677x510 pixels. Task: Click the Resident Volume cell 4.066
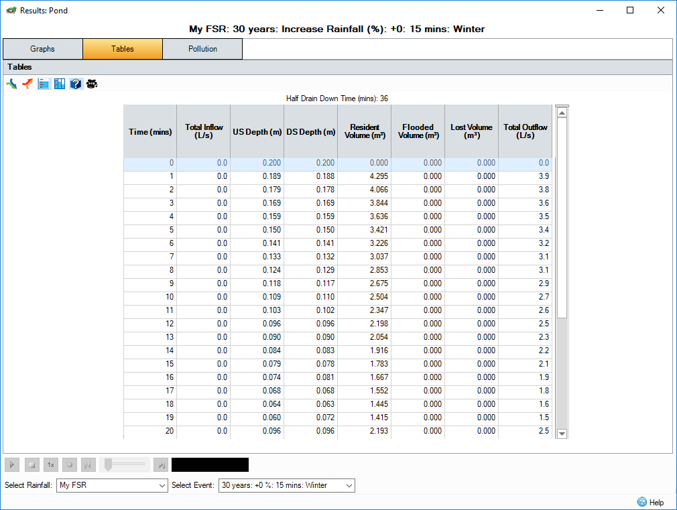tap(365, 190)
